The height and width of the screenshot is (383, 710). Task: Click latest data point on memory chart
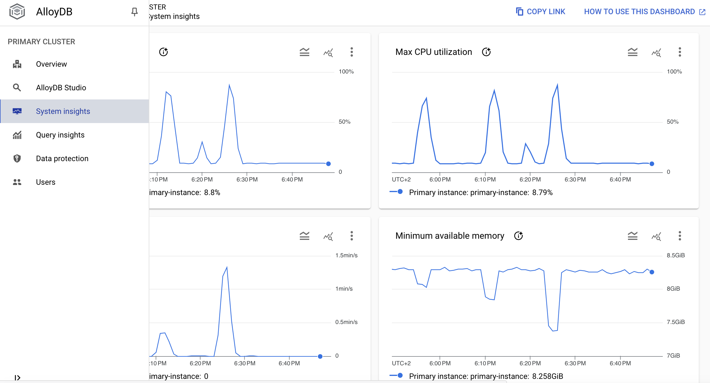click(x=652, y=272)
